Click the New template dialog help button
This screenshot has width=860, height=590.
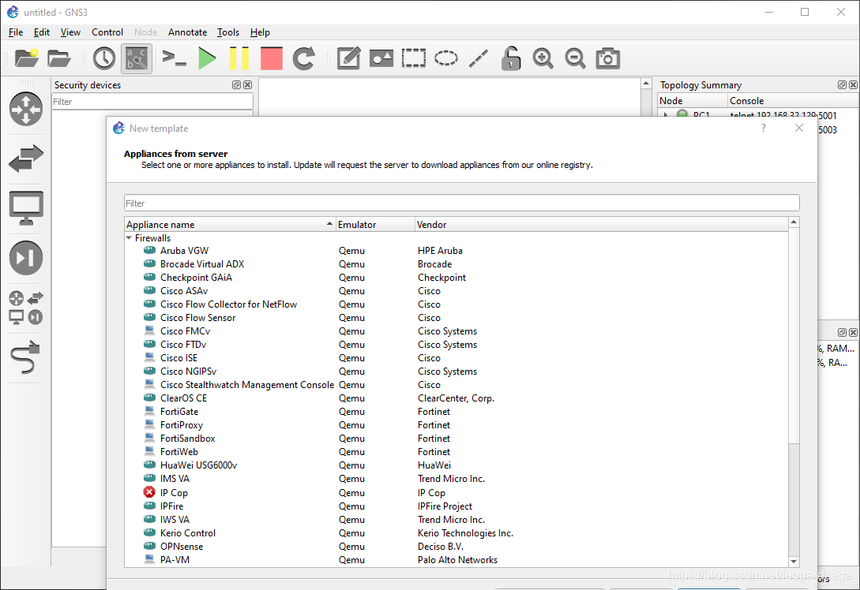pos(764,129)
